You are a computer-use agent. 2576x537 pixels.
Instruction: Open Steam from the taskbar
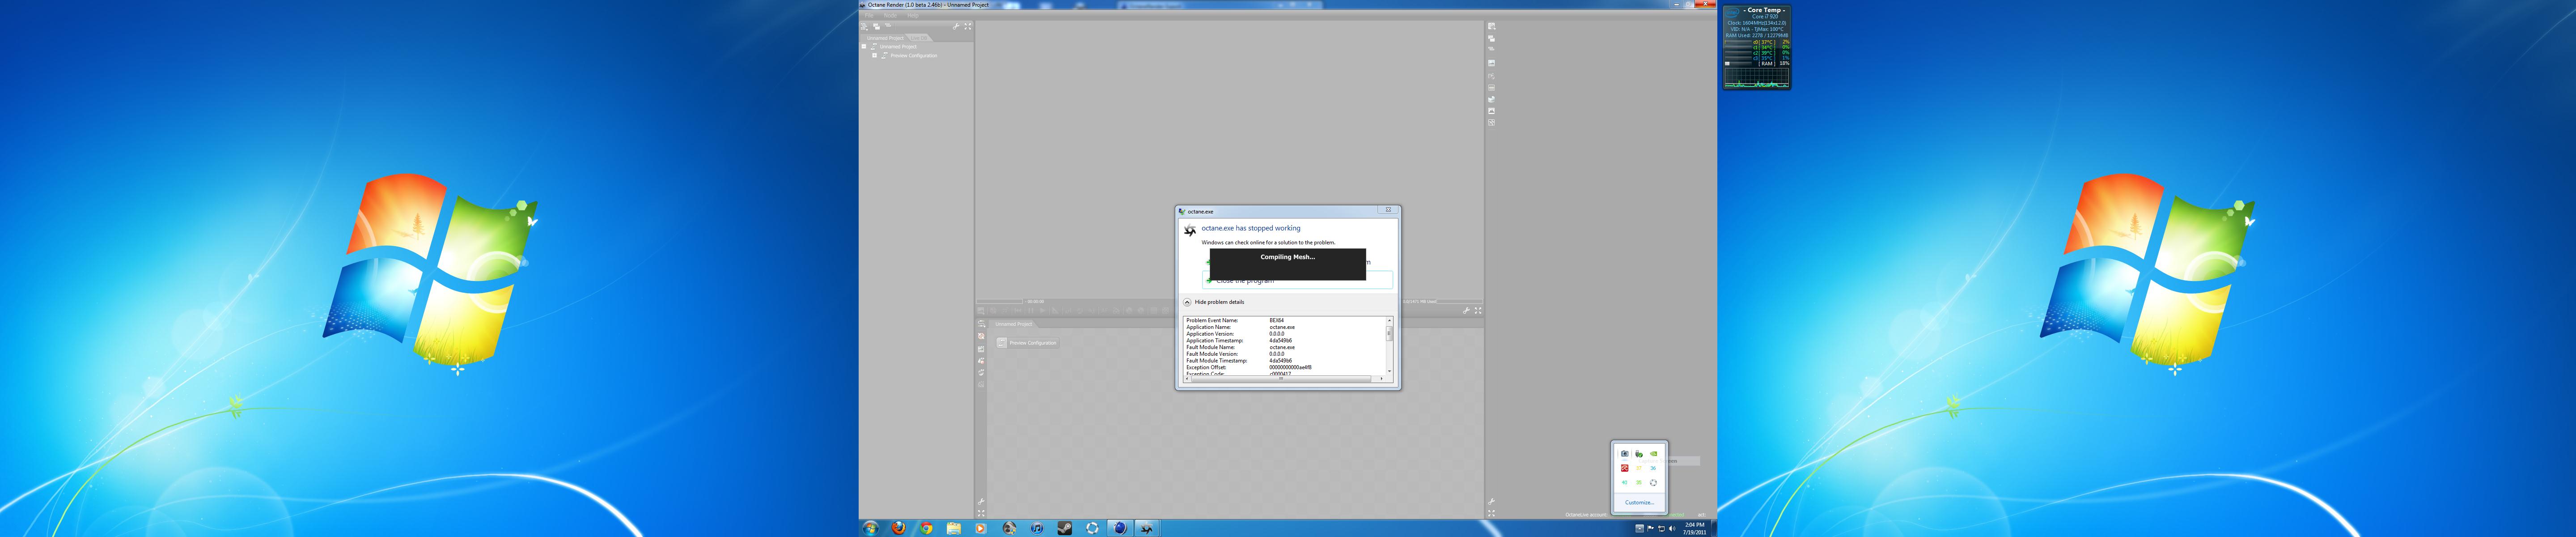(x=1065, y=528)
